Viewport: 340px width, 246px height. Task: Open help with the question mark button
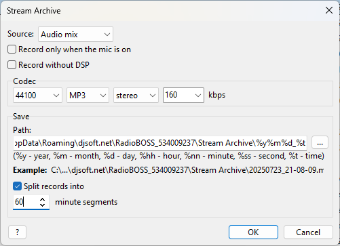[x=18, y=232]
